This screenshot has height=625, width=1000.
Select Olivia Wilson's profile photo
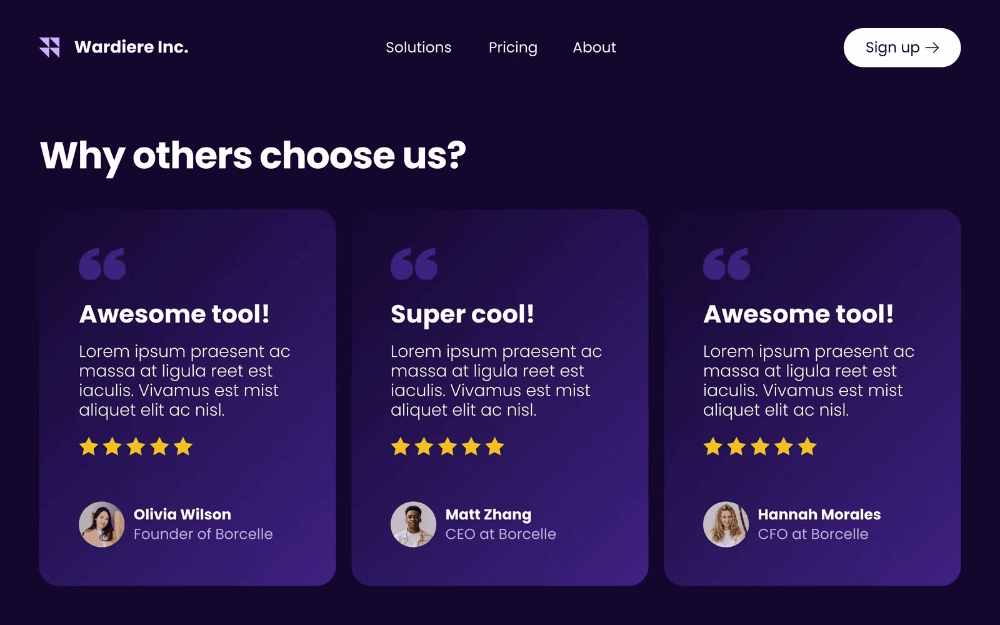[102, 524]
